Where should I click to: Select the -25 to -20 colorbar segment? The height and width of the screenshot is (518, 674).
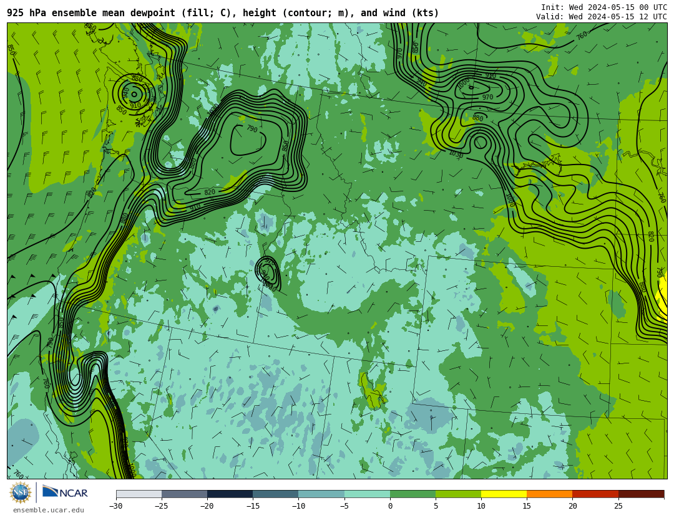(184, 494)
